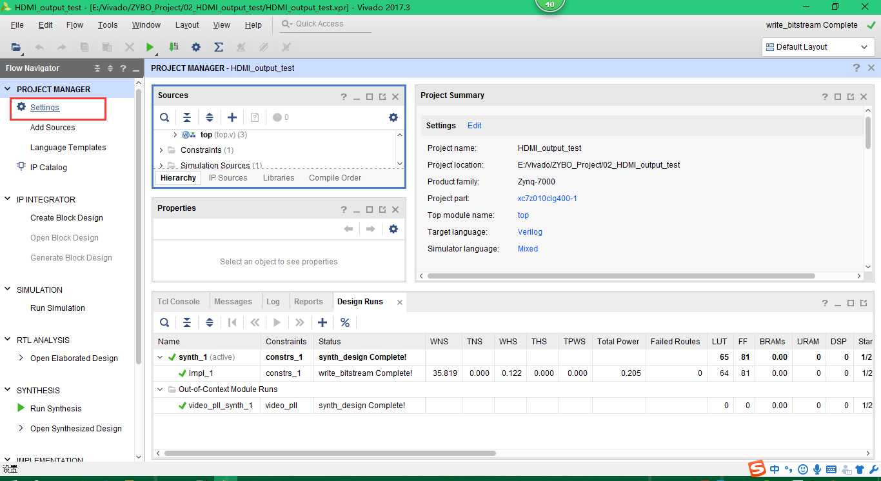The image size is (881, 481).
Task: Maximize the Project Summary panel
Action: click(838, 97)
